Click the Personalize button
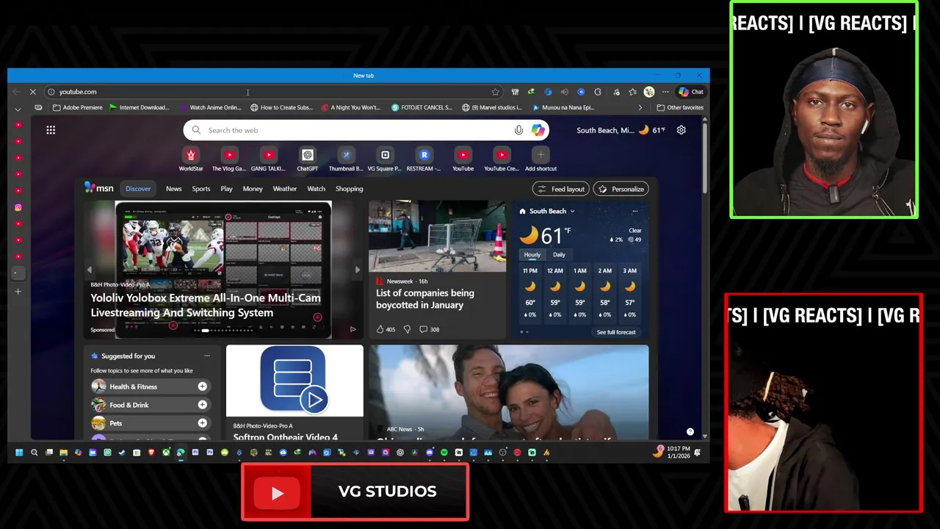The image size is (940, 529). click(621, 189)
